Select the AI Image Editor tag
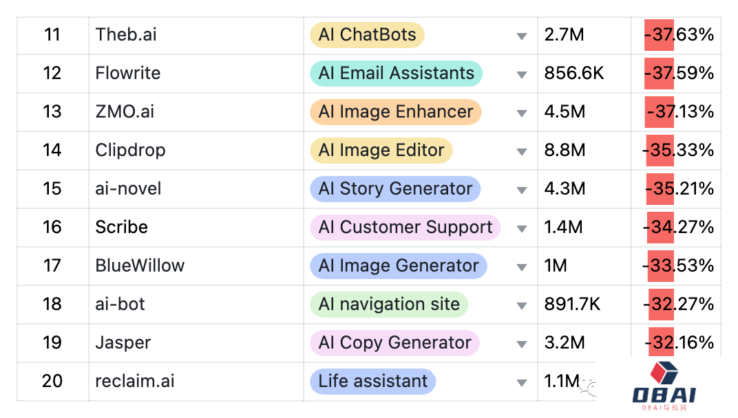 click(x=381, y=151)
